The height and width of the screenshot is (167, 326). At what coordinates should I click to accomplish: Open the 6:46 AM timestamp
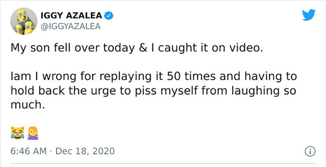point(28,151)
